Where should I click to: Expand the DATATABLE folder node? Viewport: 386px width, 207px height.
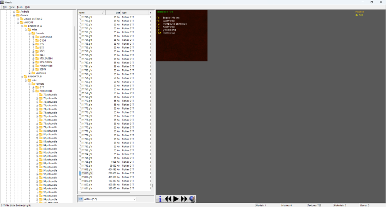point(33,37)
